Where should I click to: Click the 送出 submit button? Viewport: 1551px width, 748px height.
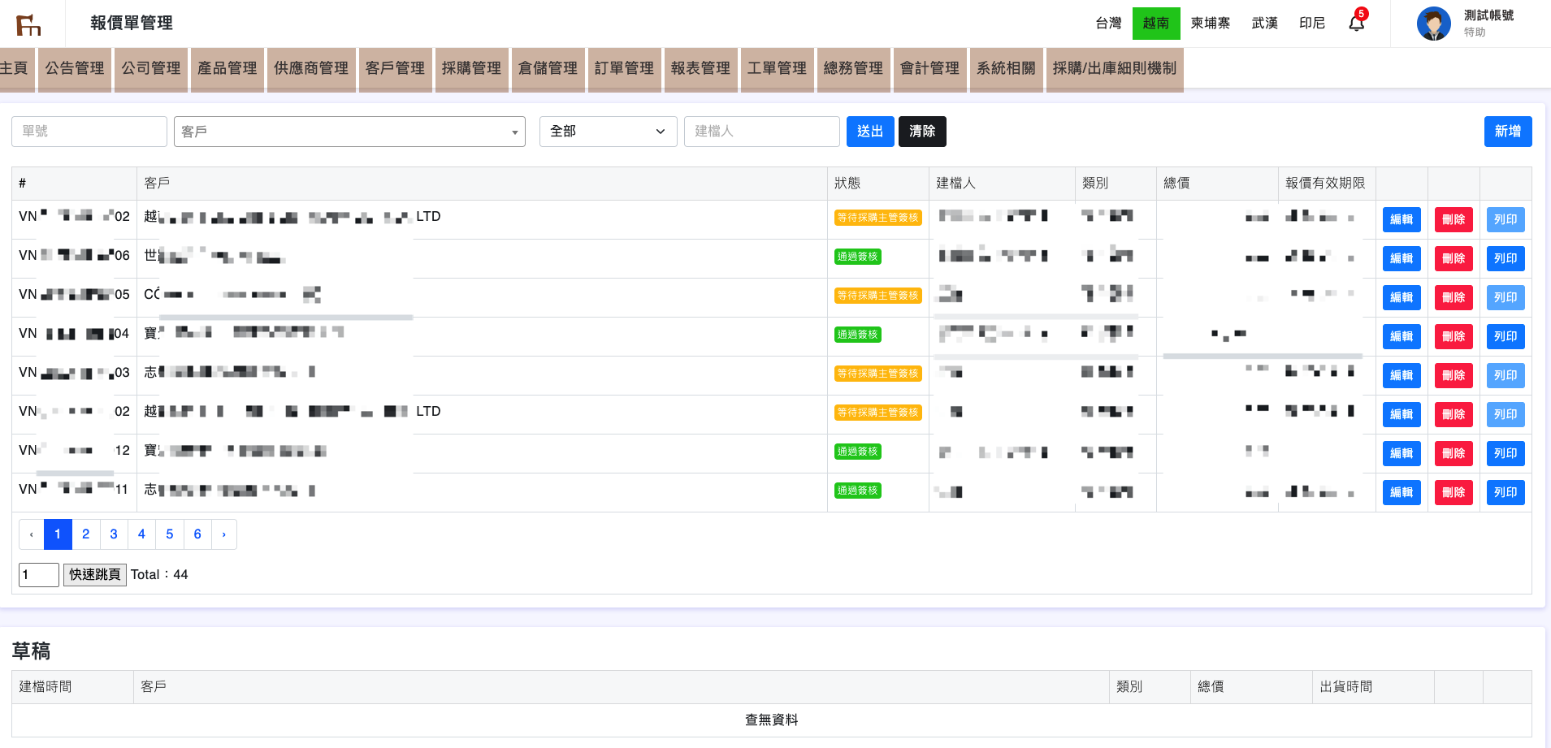click(x=869, y=132)
